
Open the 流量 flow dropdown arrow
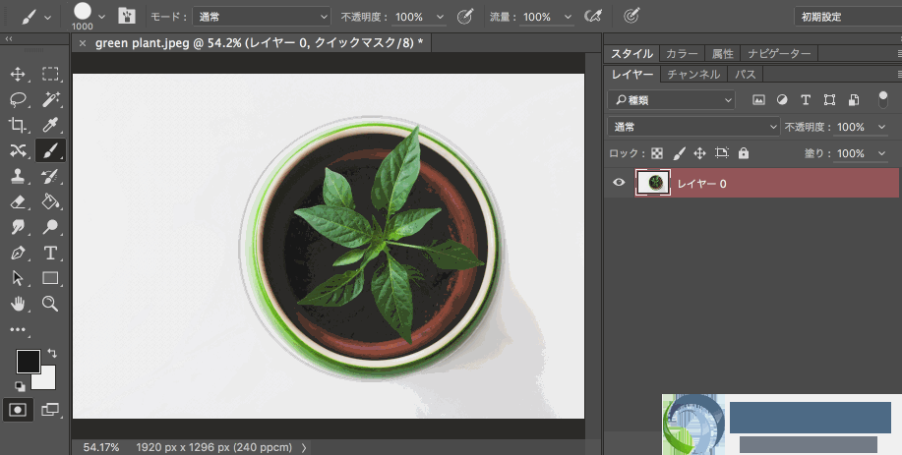[568, 17]
